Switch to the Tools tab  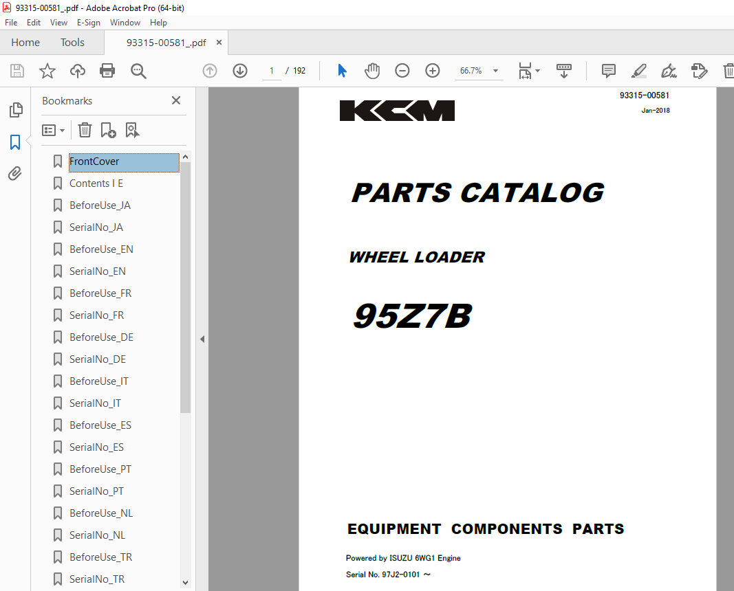(72, 43)
